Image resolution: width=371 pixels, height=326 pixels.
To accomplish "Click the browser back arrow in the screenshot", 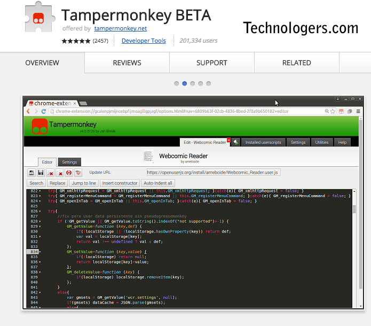I will (28, 111).
